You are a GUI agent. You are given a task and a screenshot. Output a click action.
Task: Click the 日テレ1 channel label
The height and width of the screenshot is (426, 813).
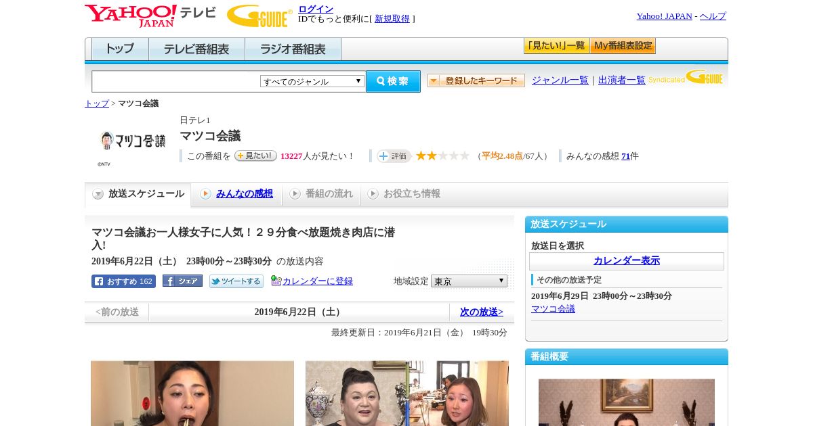[x=195, y=120]
